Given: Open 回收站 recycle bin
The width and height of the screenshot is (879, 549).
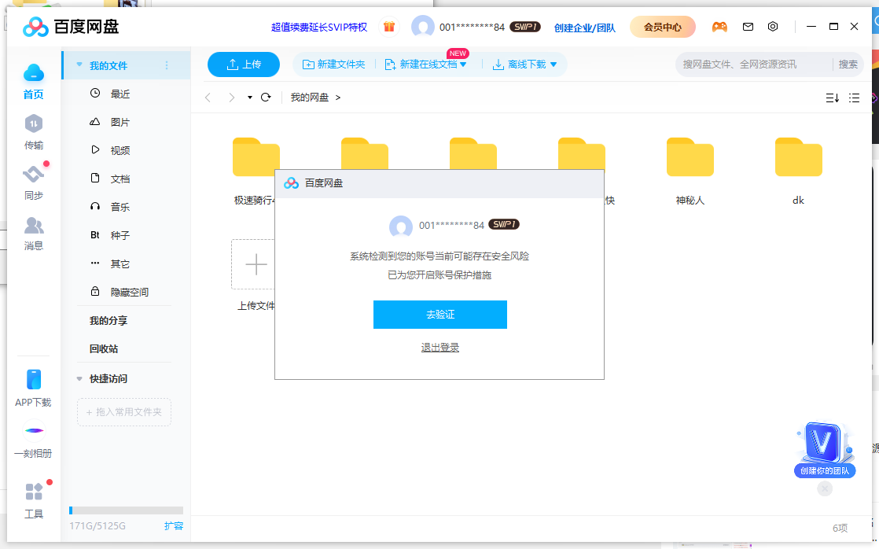Looking at the screenshot, I should point(104,348).
